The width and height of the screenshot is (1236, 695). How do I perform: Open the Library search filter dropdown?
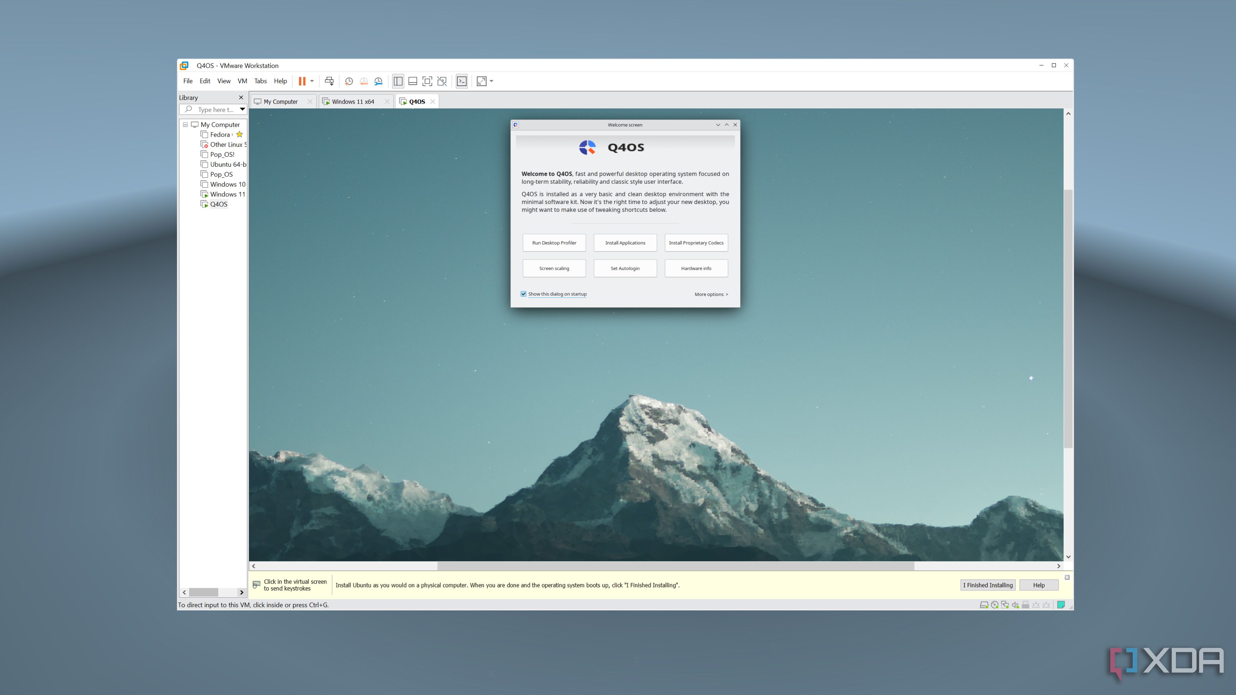(x=242, y=109)
